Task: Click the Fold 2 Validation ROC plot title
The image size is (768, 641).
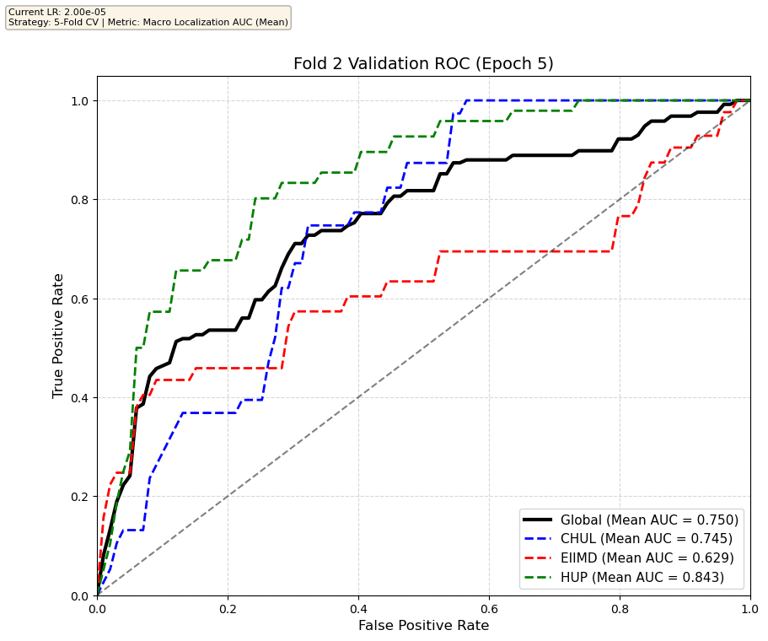Action: (423, 64)
